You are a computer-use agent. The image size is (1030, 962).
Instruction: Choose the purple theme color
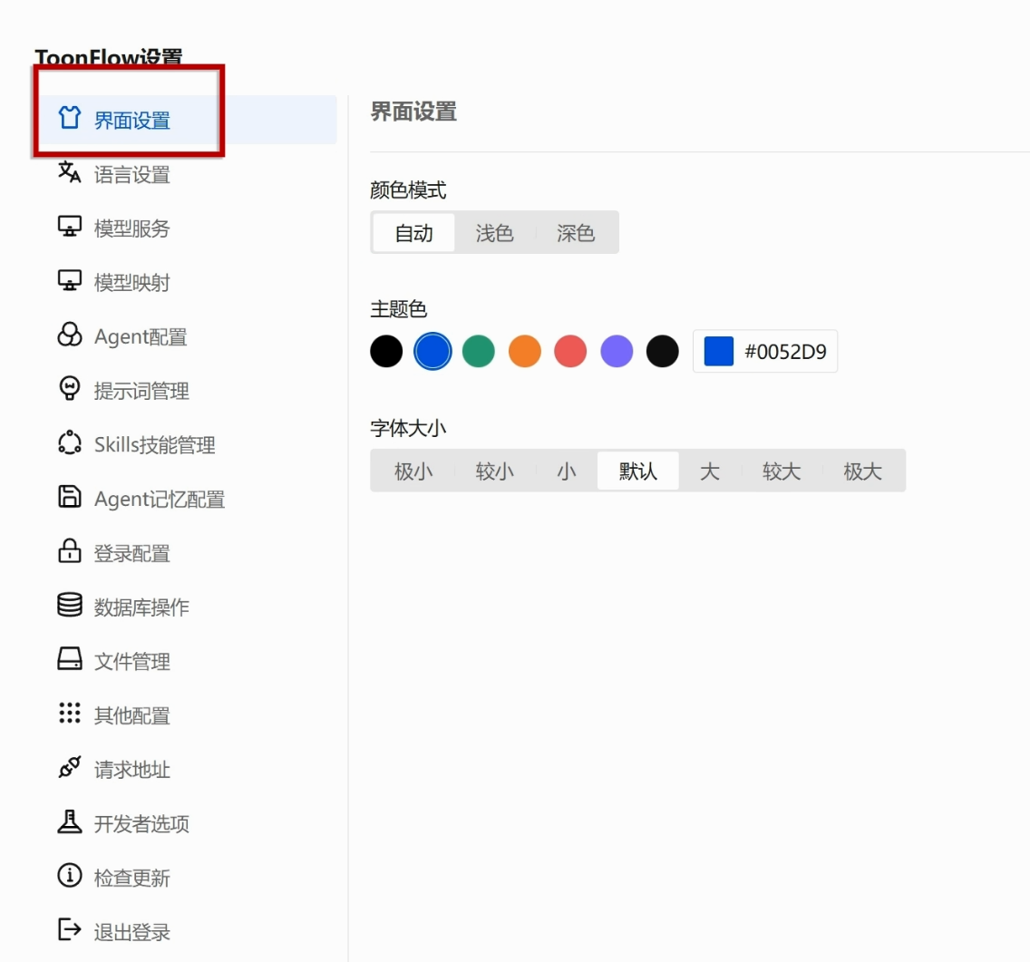pos(617,352)
